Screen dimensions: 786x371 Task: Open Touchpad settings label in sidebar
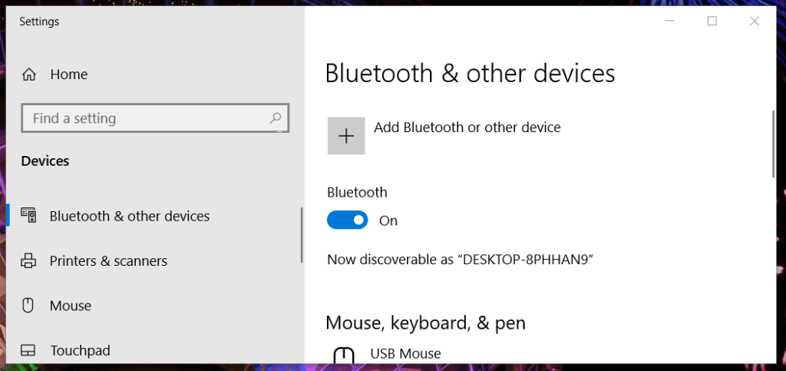80,350
